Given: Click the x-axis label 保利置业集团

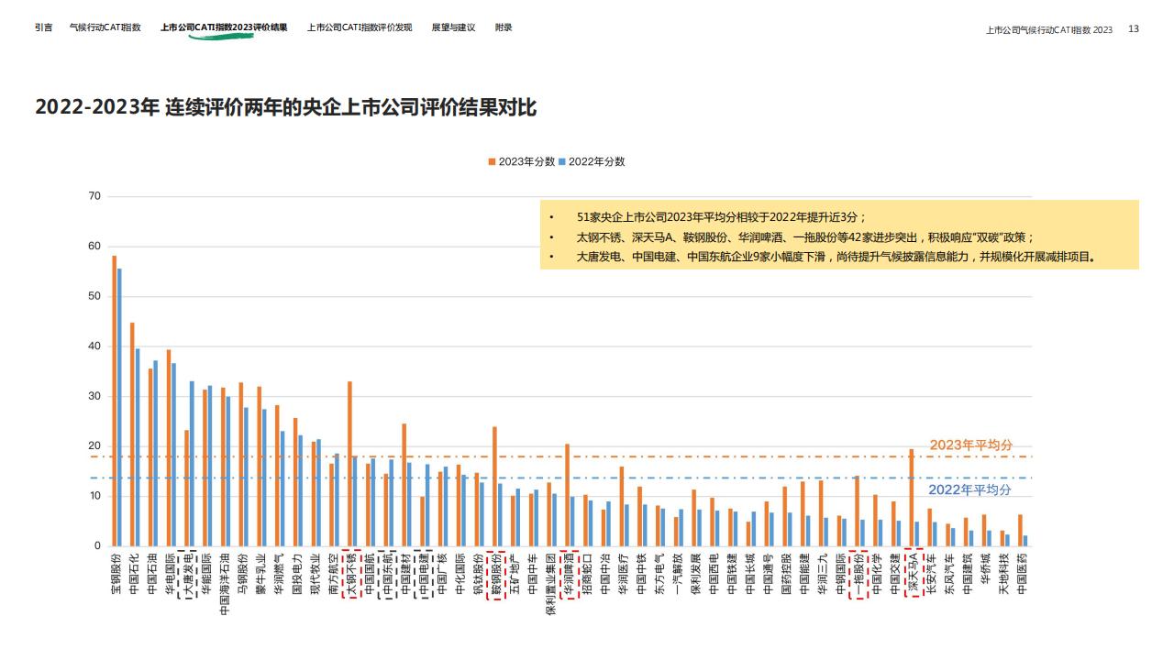Looking at the screenshot, I should click(549, 583).
